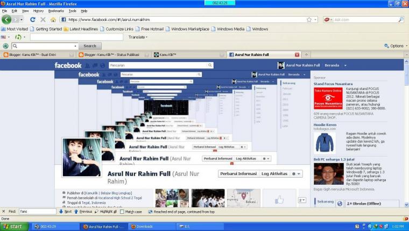Go to the browser home page
Image resolution: width=409 pixels, height=231 pixels.
(53, 19)
